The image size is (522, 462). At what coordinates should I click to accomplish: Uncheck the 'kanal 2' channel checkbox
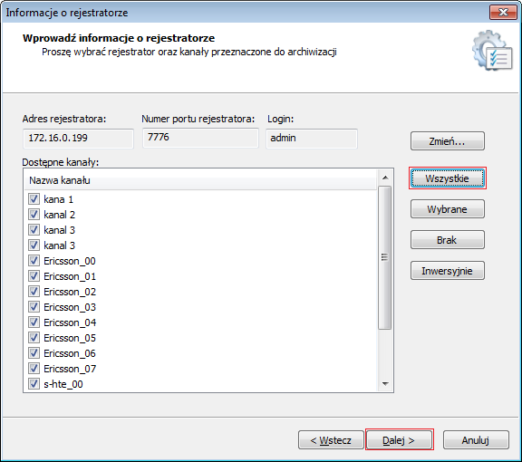tap(34, 215)
